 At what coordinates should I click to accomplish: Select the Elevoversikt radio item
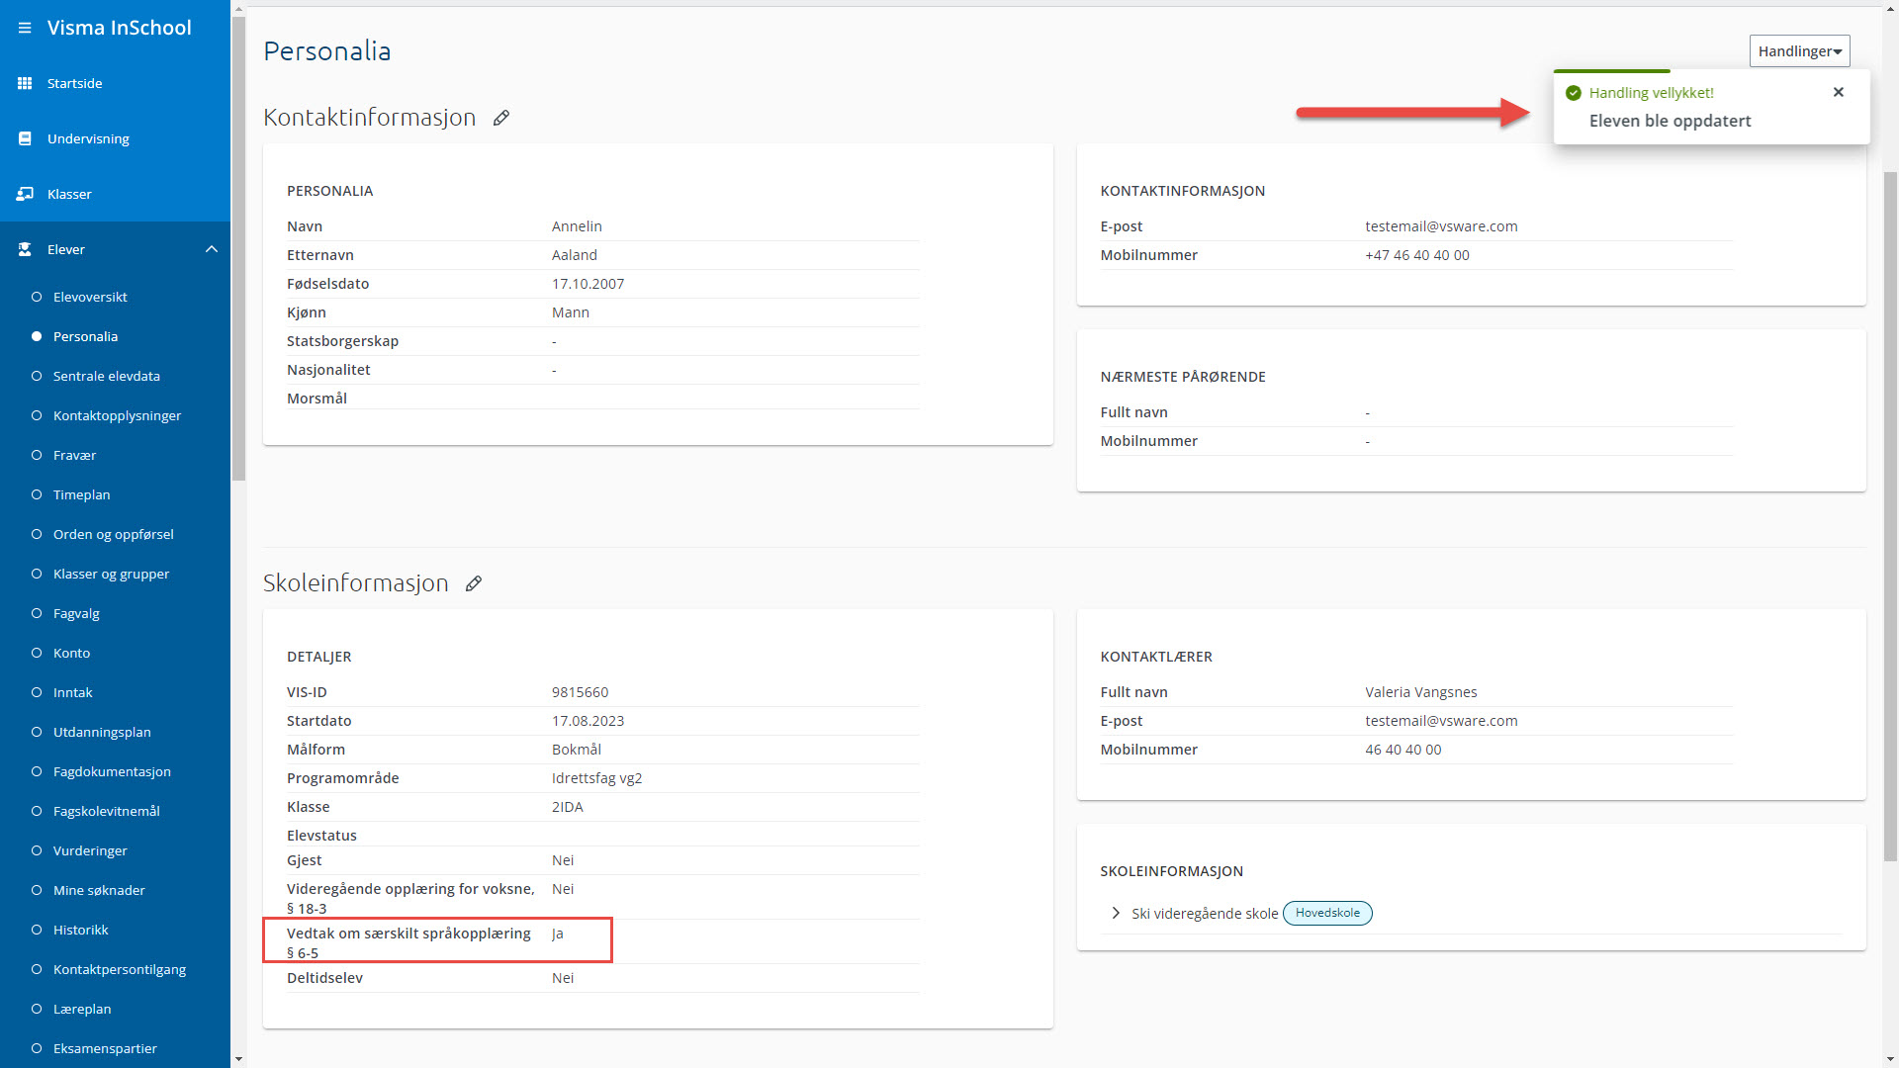90,297
